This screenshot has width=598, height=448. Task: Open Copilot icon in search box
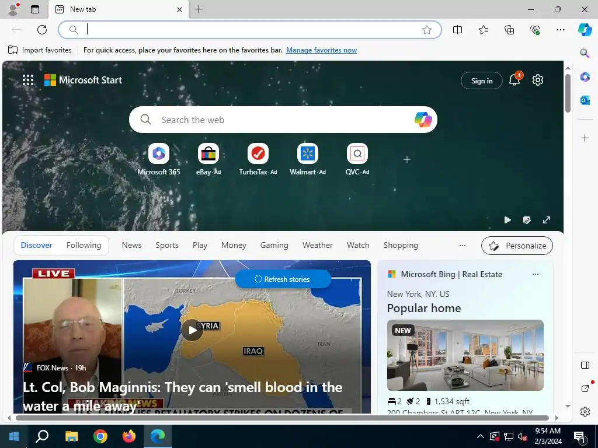(423, 120)
